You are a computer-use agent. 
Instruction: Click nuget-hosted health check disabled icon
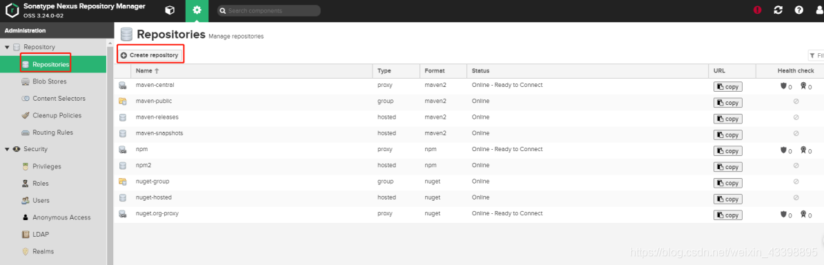[x=796, y=197]
